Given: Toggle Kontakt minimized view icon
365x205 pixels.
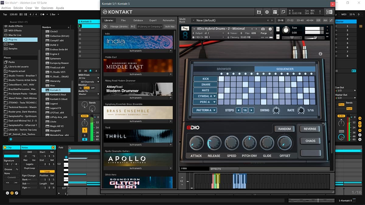Looking at the screenshot, I should pyautogui.click(x=283, y=12).
